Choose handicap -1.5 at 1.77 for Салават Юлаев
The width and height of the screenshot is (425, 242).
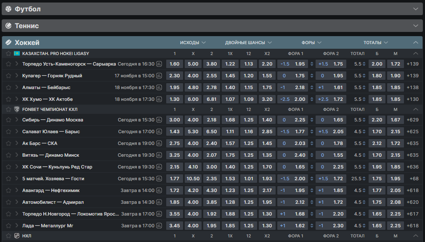(292, 132)
